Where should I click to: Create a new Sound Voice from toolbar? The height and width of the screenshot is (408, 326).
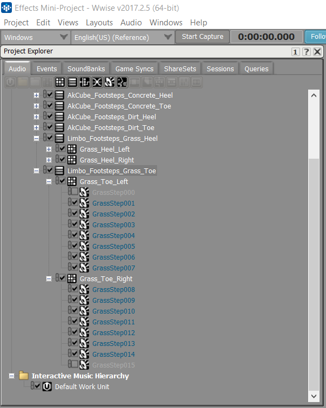[122, 82]
